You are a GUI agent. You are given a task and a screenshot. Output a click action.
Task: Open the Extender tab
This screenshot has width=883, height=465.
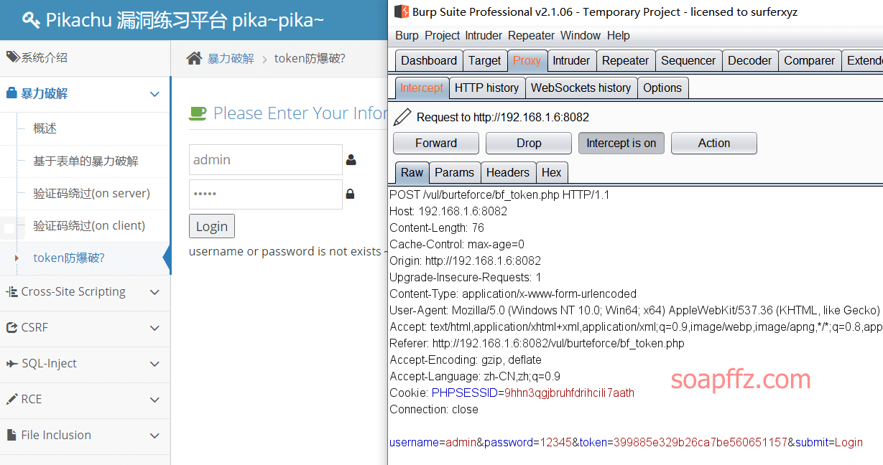pyautogui.click(x=863, y=60)
